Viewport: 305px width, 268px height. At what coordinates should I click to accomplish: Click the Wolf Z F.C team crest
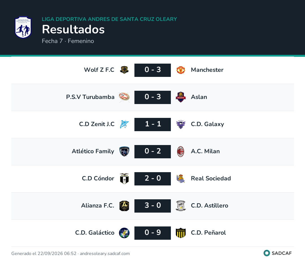coord(124,70)
